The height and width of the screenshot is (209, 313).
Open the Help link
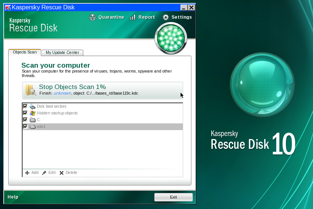[x=13, y=197]
